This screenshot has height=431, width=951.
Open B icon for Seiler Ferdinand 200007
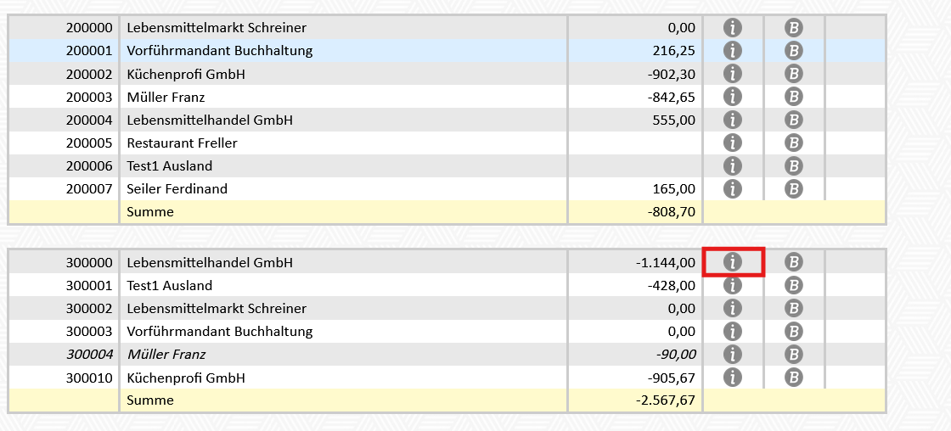click(793, 188)
